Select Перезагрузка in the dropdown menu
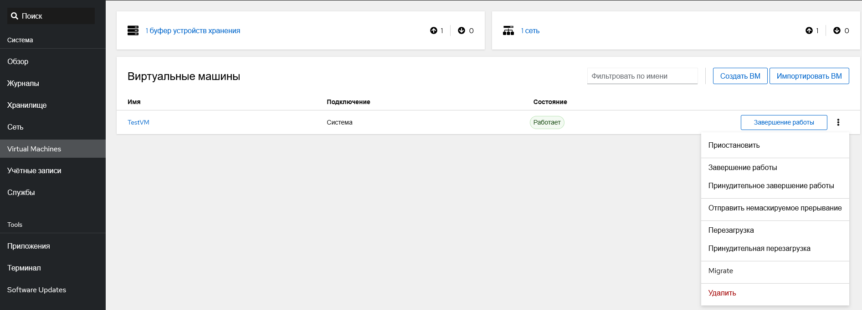Viewport: 862px width, 310px height. pyautogui.click(x=731, y=230)
